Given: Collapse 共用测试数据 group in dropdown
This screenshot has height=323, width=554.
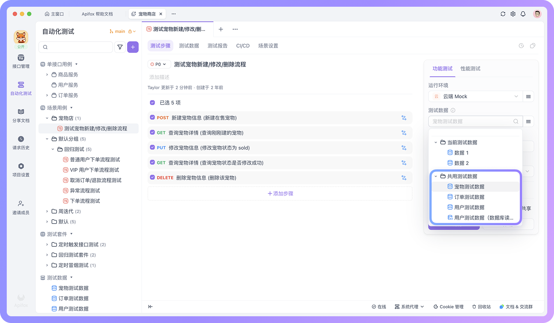Looking at the screenshot, I should (436, 176).
